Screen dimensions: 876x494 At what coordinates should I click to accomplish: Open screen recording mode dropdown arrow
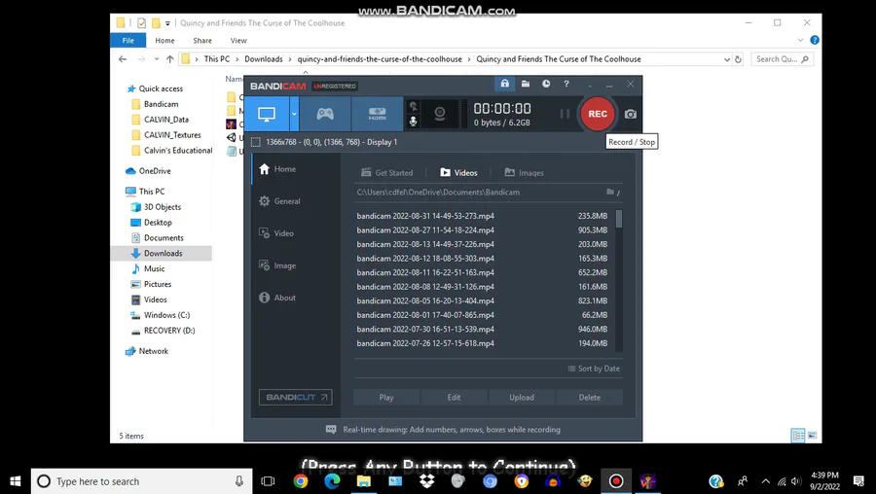click(x=294, y=114)
